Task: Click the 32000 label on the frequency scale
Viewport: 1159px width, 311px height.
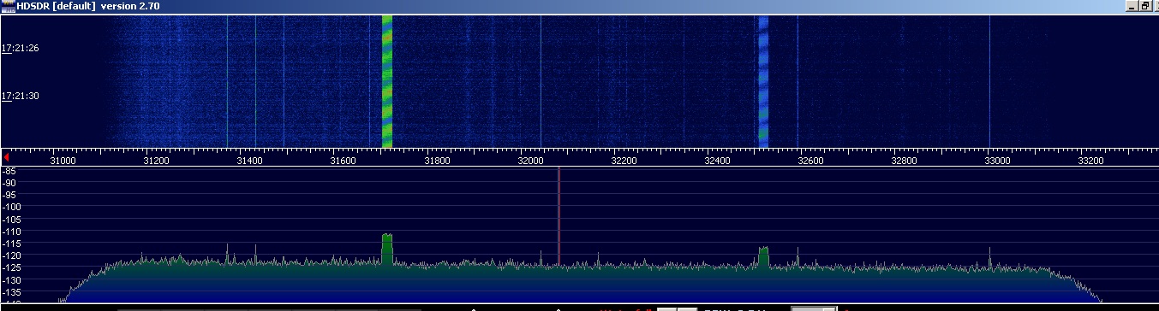Action: click(530, 161)
